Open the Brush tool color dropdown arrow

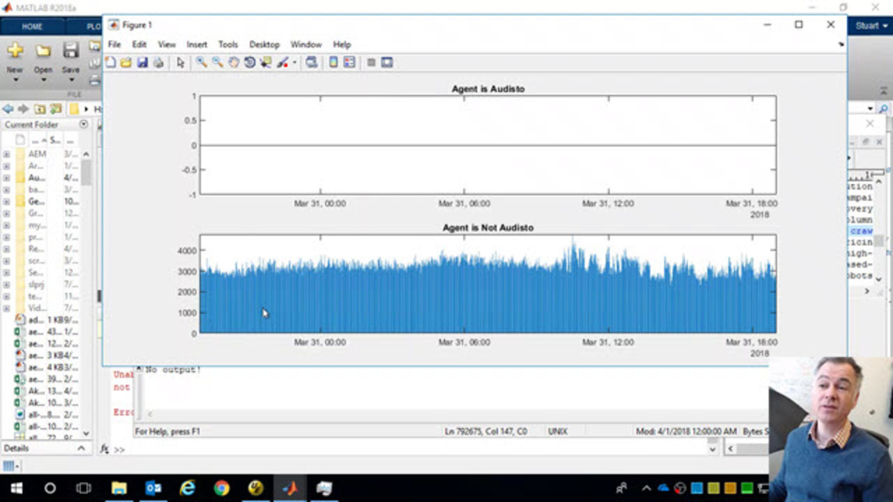click(x=294, y=63)
